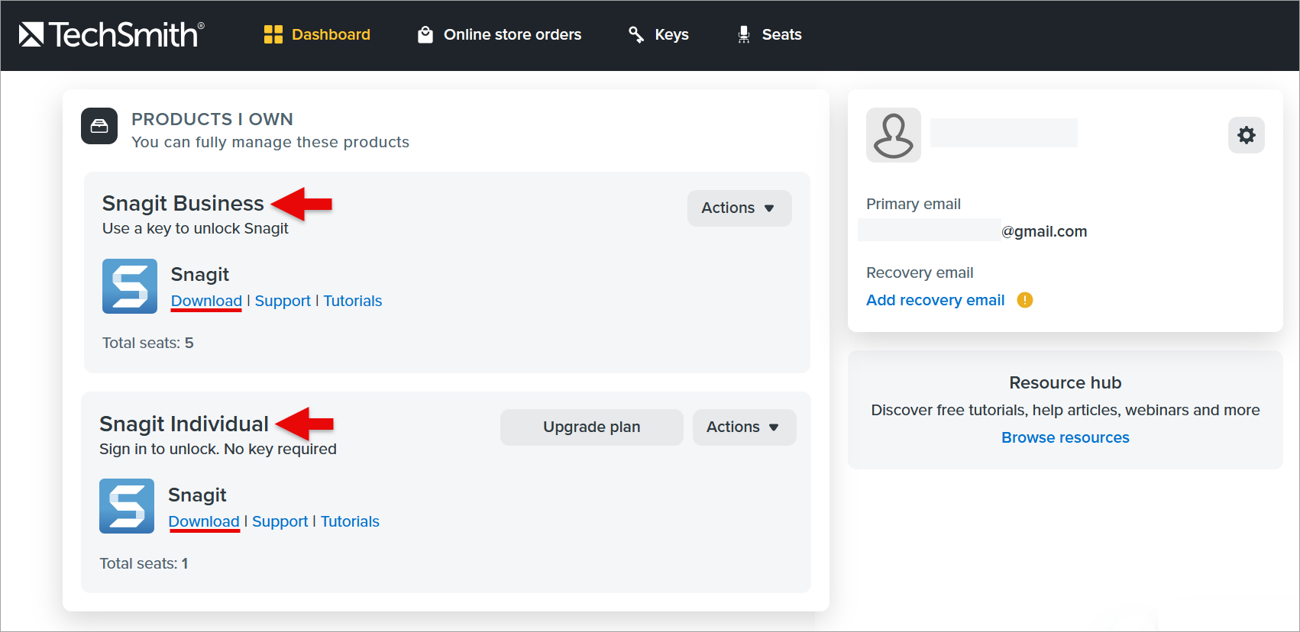Image resolution: width=1300 pixels, height=632 pixels.
Task: Click the TechSmith logo
Action: coord(112,34)
